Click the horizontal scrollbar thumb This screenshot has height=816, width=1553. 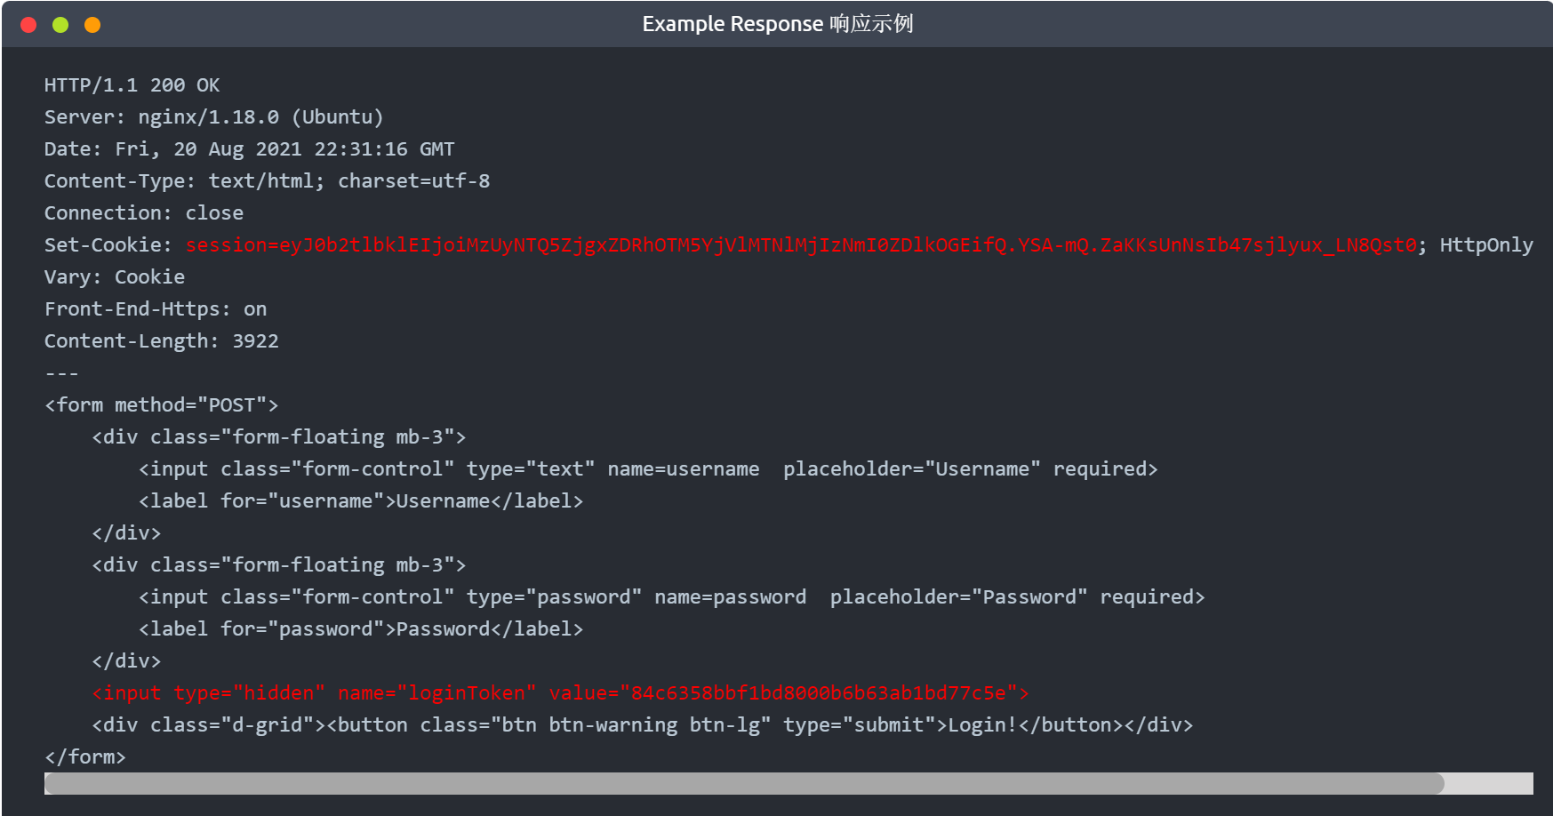coord(744,783)
